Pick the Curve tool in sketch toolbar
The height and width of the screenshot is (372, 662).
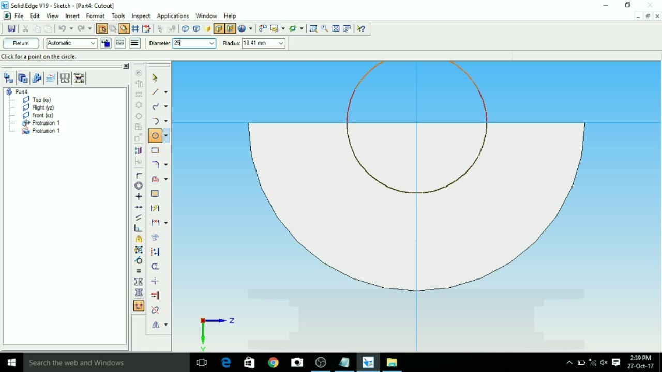[155, 106]
